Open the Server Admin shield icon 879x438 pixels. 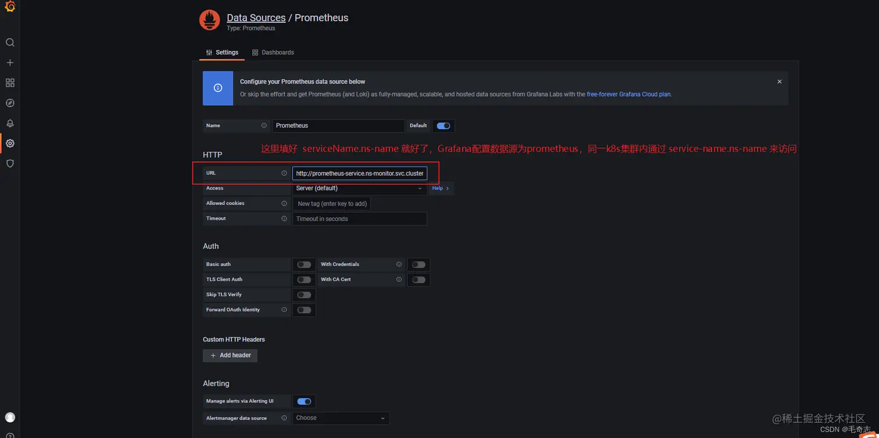tap(10, 164)
